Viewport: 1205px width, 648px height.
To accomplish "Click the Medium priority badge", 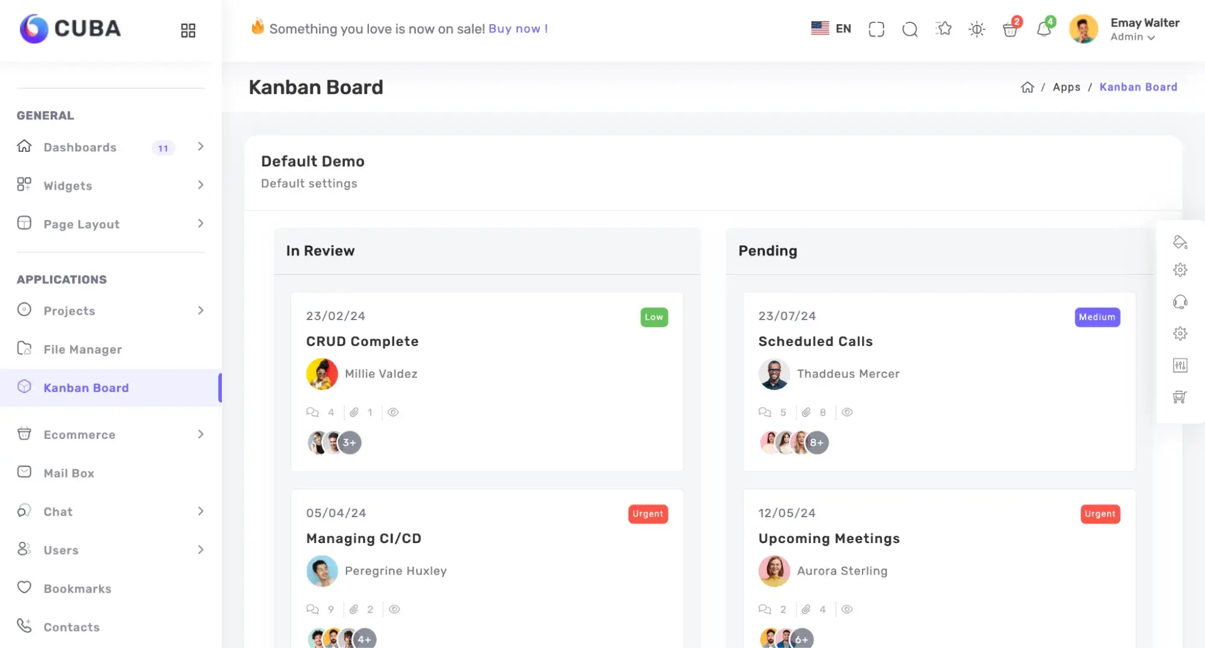I will coord(1097,317).
